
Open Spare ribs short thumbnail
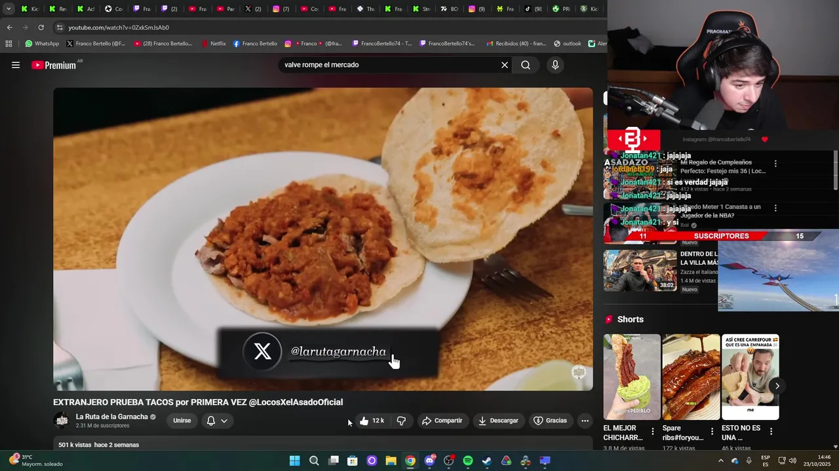click(x=691, y=377)
